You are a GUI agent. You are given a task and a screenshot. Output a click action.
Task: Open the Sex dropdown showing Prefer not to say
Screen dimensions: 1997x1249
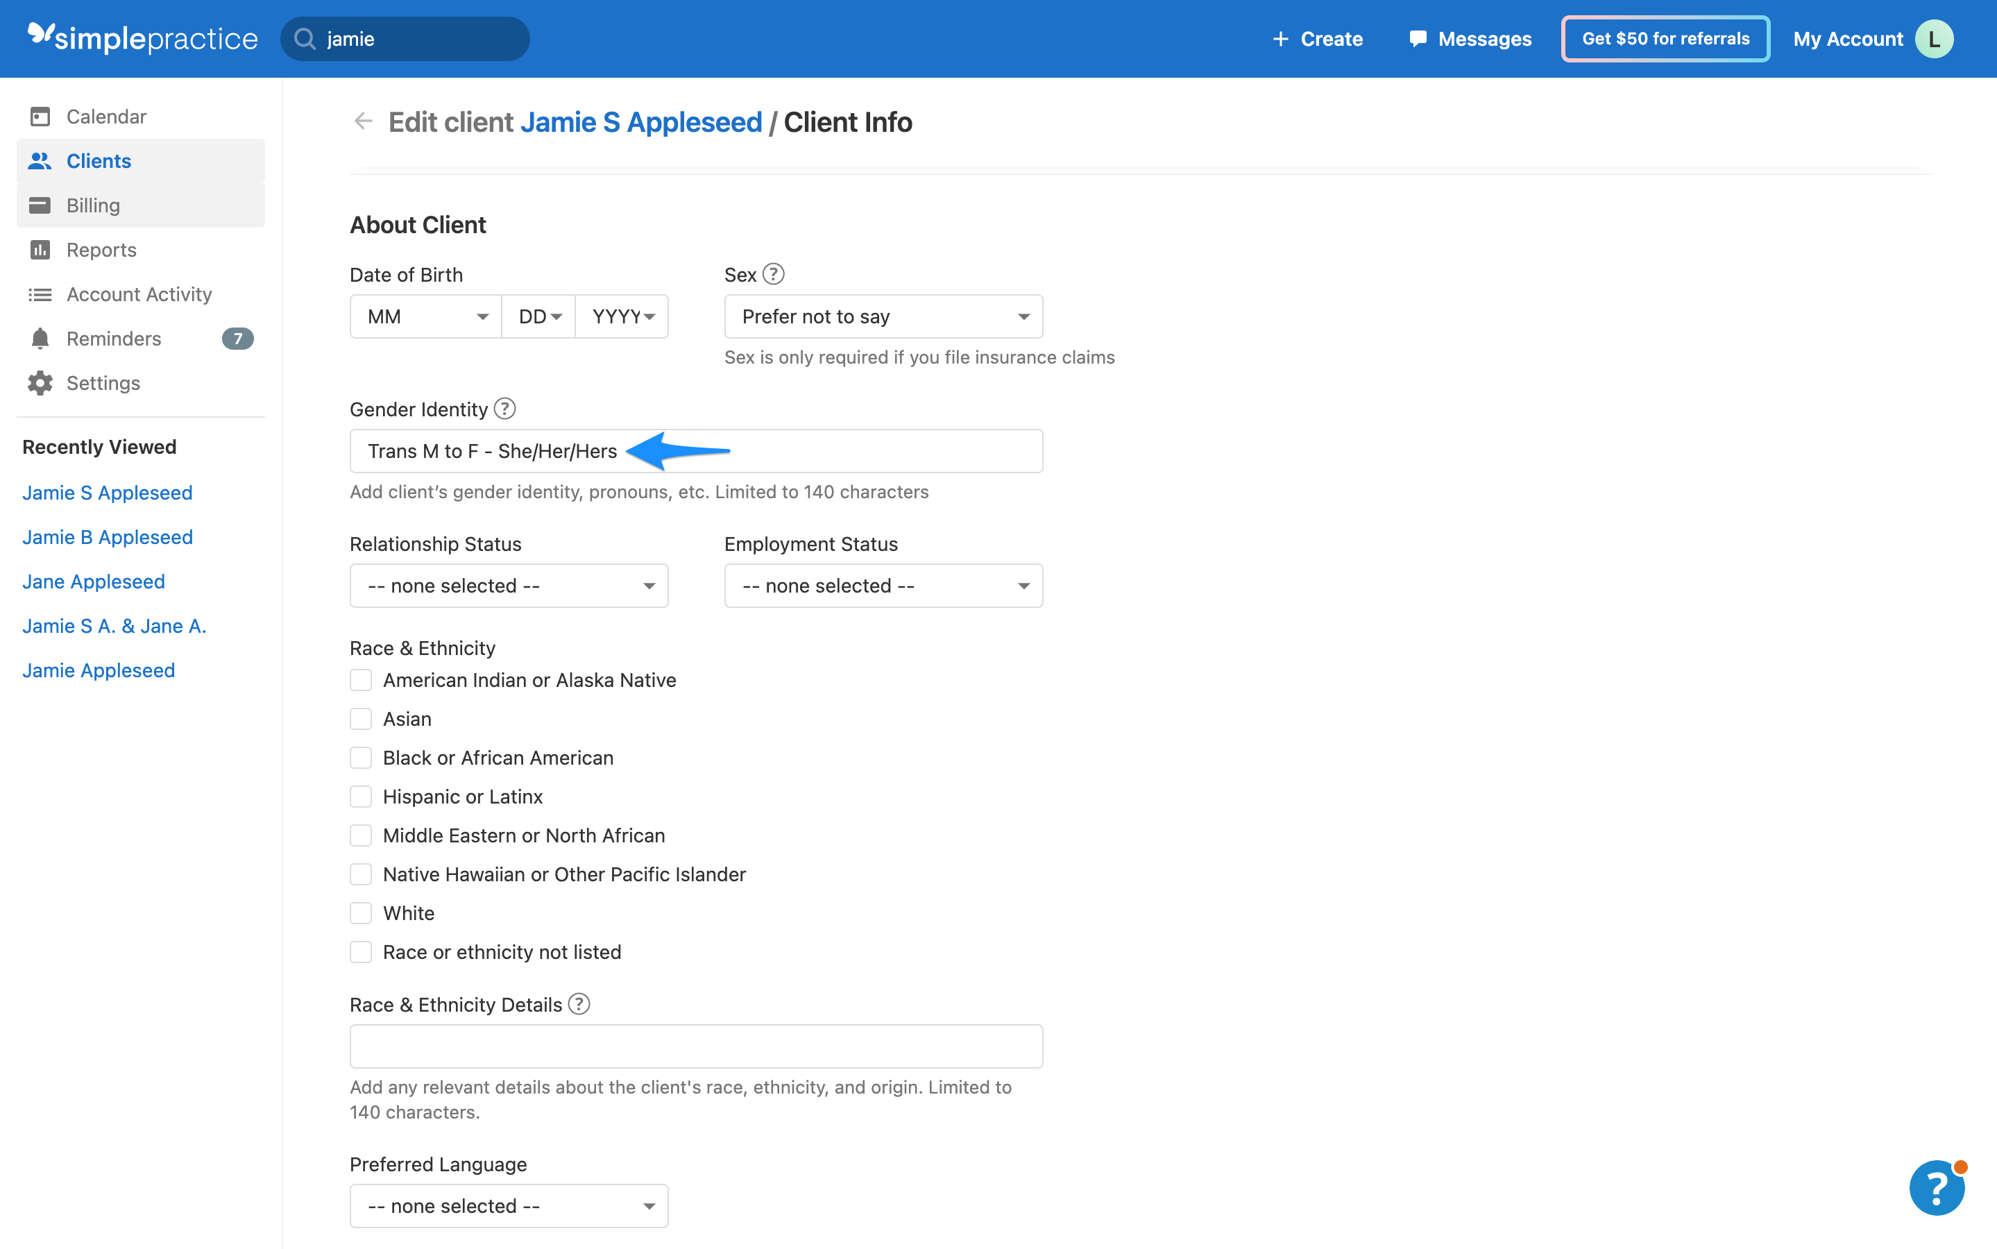883,316
